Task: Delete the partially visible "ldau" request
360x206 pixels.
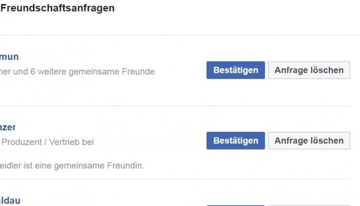Action: click(x=309, y=205)
